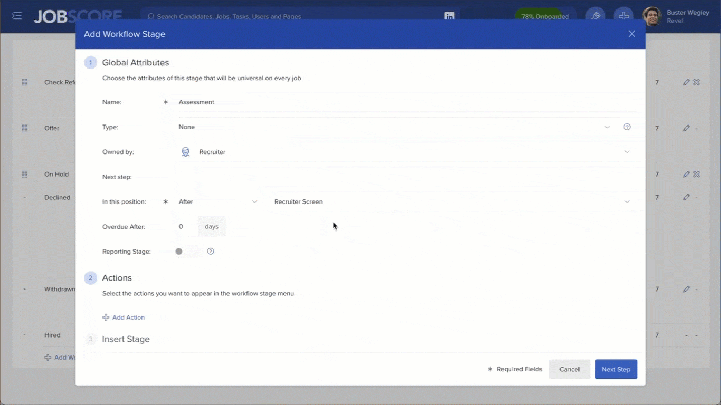Click the drag handle of On Hold row
The height and width of the screenshot is (405, 721).
click(x=24, y=174)
